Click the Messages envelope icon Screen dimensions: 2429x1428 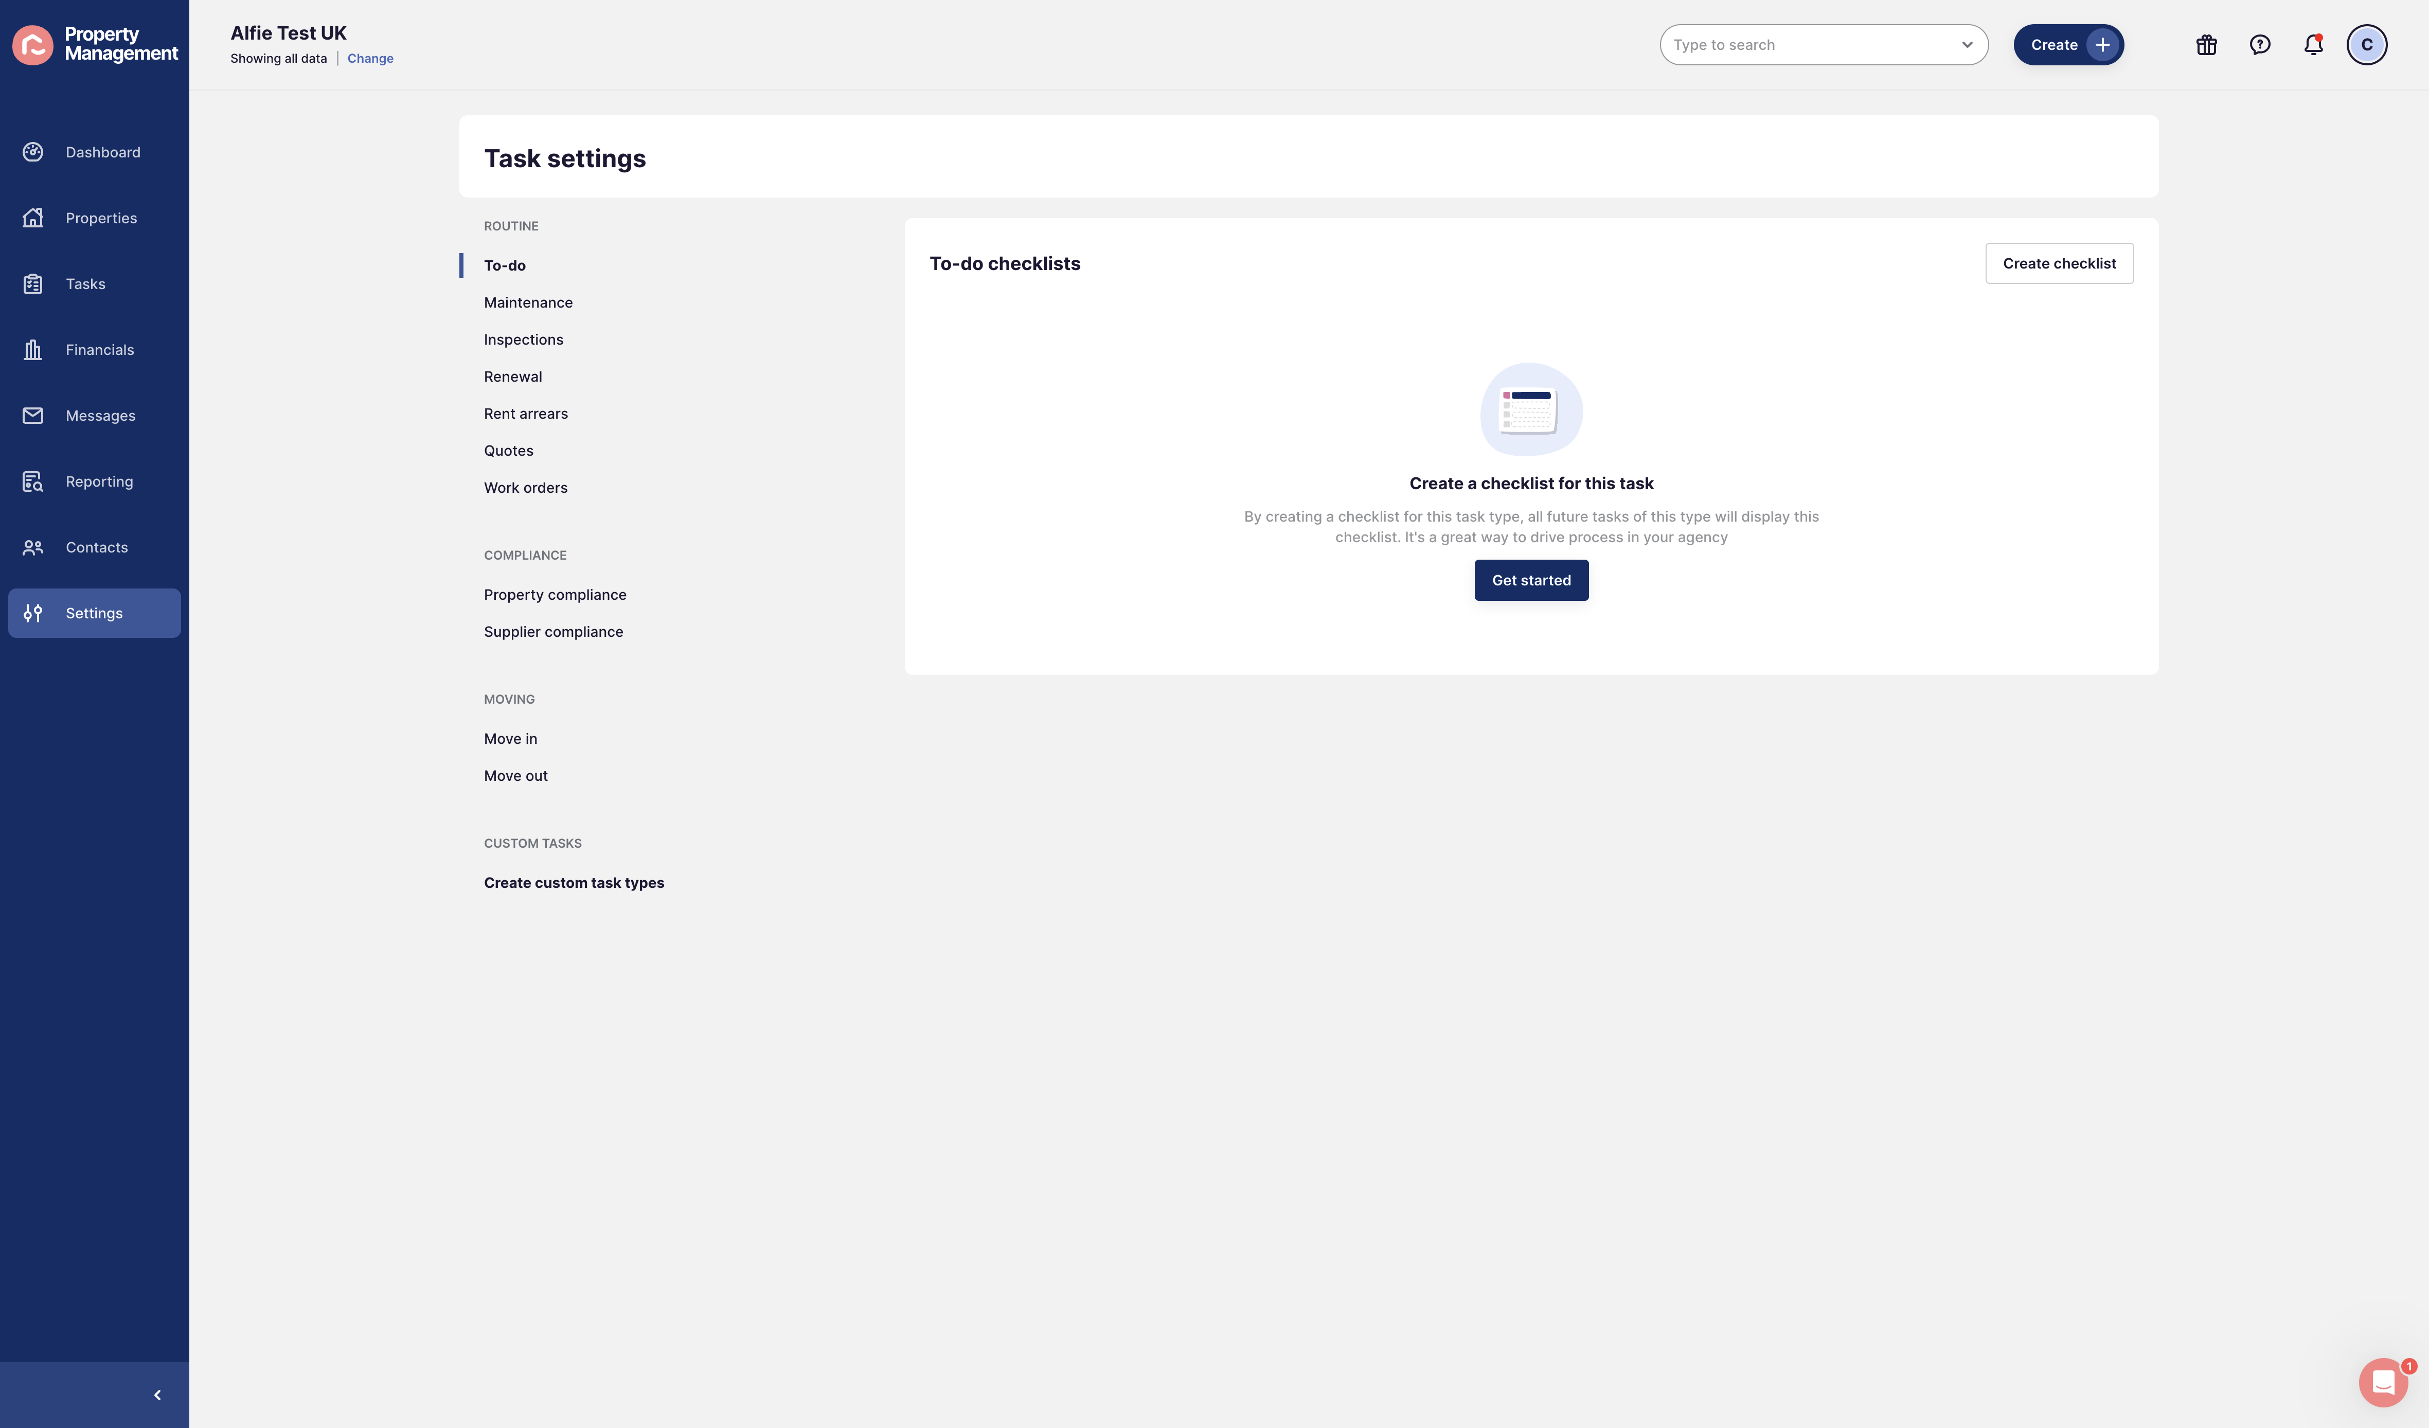(x=33, y=416)
